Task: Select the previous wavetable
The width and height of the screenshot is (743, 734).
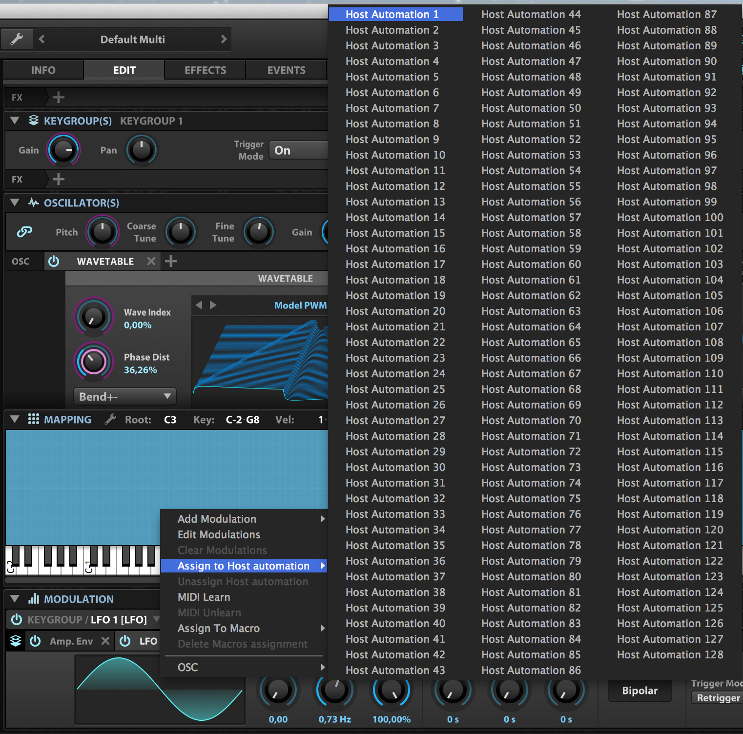Action: pyautogui.click(x=199, y=305)
